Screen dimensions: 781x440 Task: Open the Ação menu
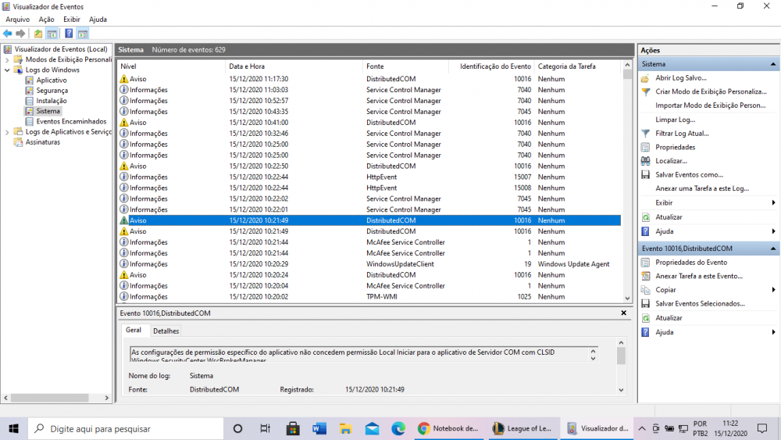[46, 19]
